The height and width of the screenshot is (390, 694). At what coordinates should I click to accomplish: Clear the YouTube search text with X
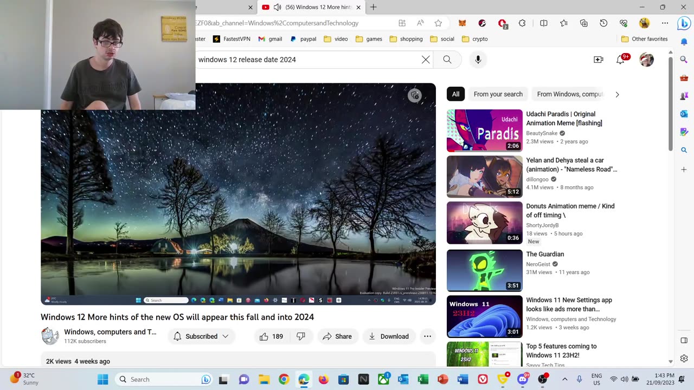pyautogui.click(x=426, y=60)
